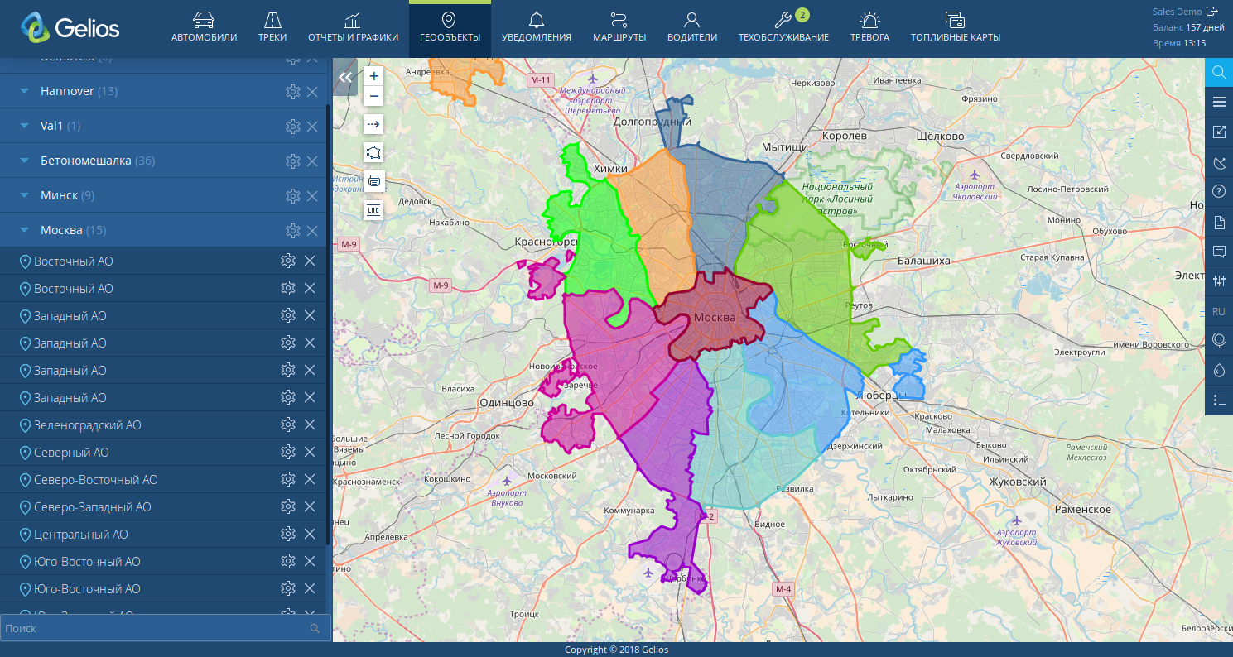1233x657 pixels.
Task: Open settings gear for Северный АО
Action: 288,452
